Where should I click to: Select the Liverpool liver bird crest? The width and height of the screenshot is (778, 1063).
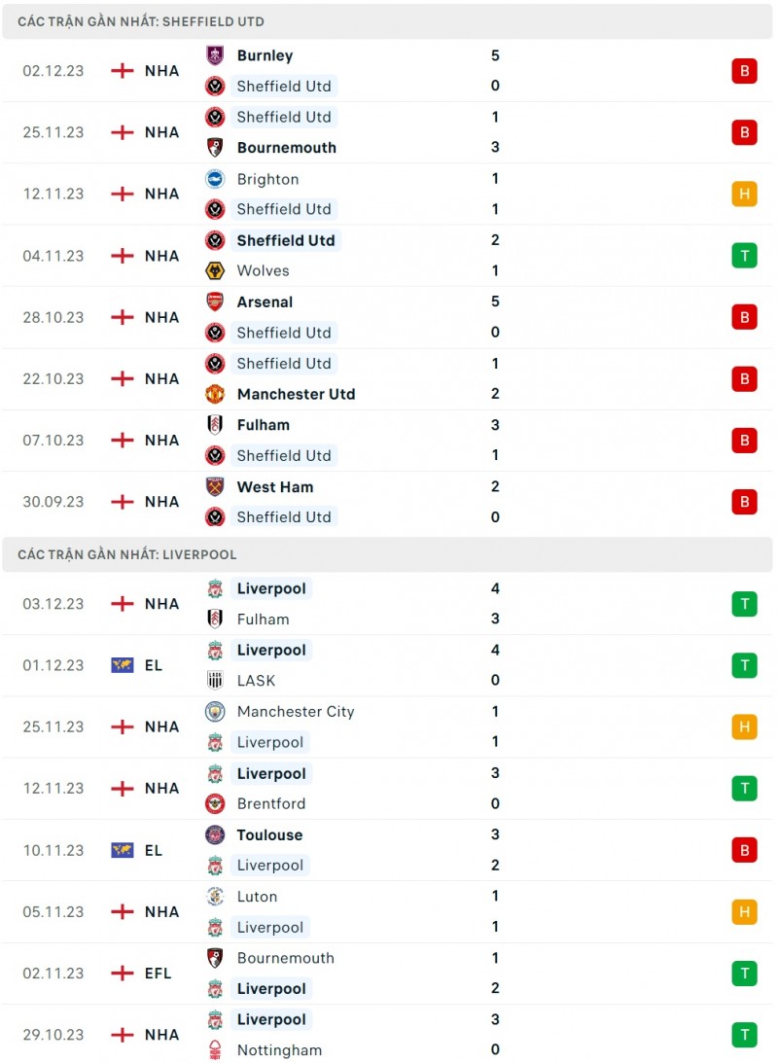tap(216, 588)
